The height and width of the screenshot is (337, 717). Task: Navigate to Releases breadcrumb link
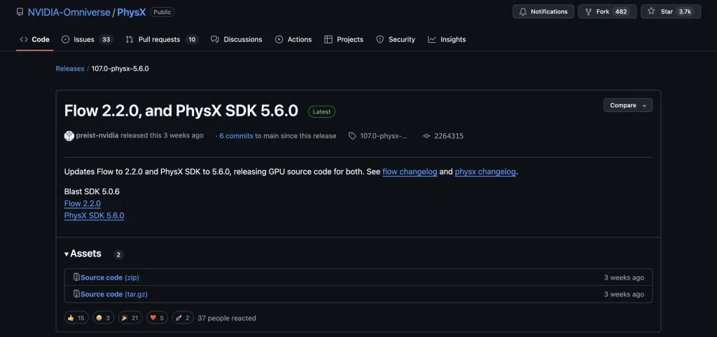click(x=70, y=69)
